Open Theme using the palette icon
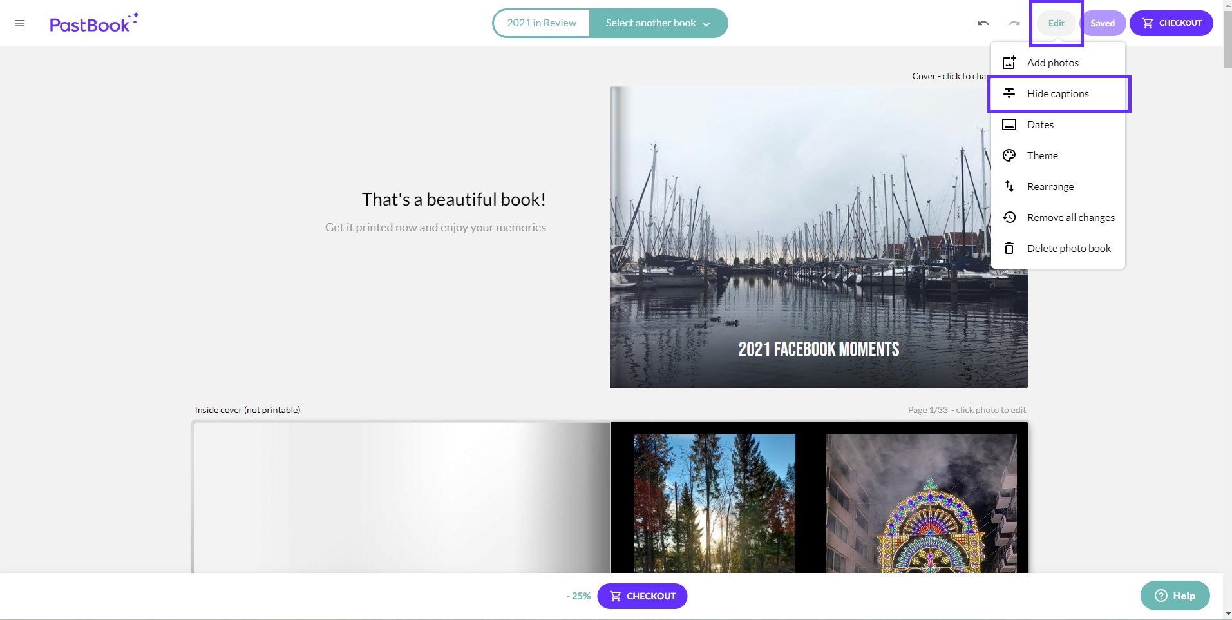The width and height of the screenshot is (1232, 620). (x=1009, y=155)
